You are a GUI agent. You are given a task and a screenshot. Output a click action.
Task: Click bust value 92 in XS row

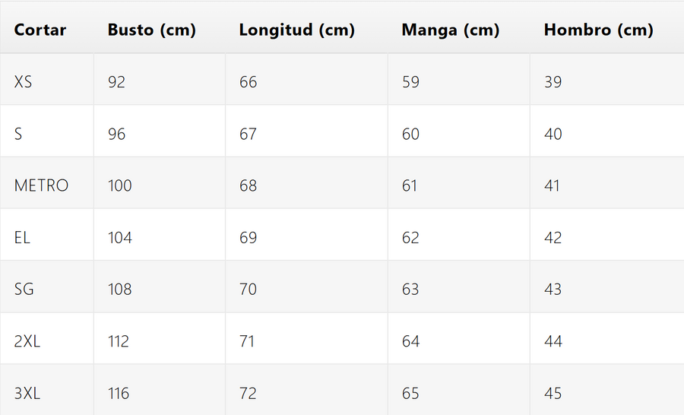pyautogui.click(x=116, y=82)
